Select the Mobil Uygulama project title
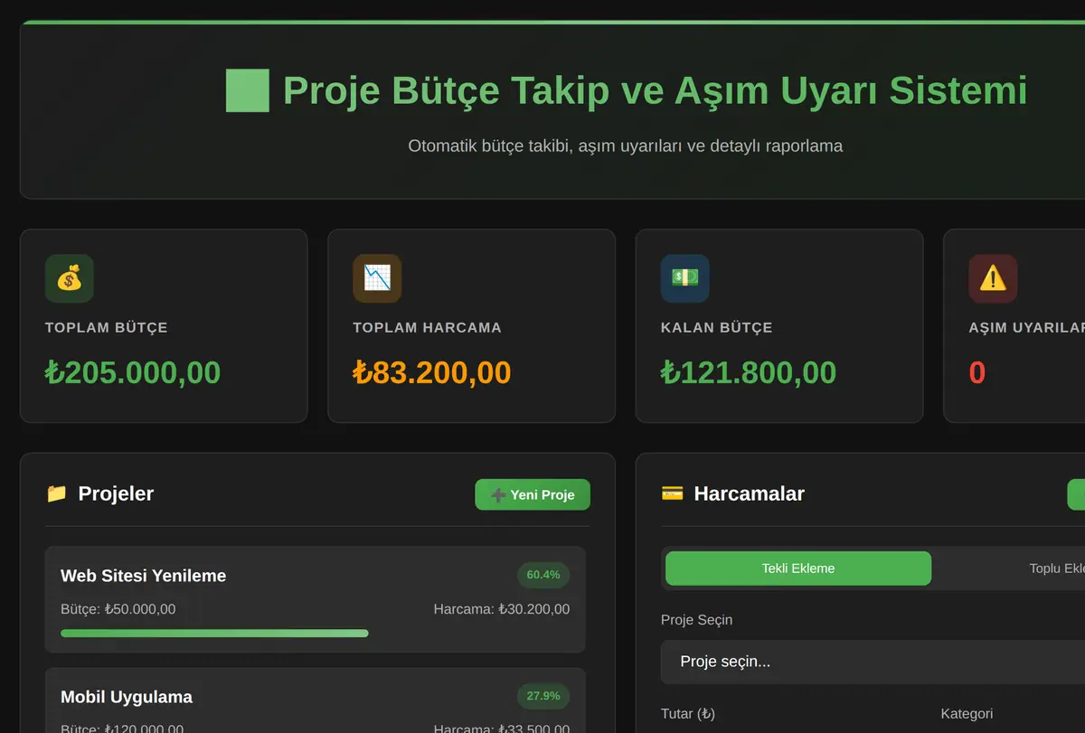1085x733 pixels. click(127, 697)
